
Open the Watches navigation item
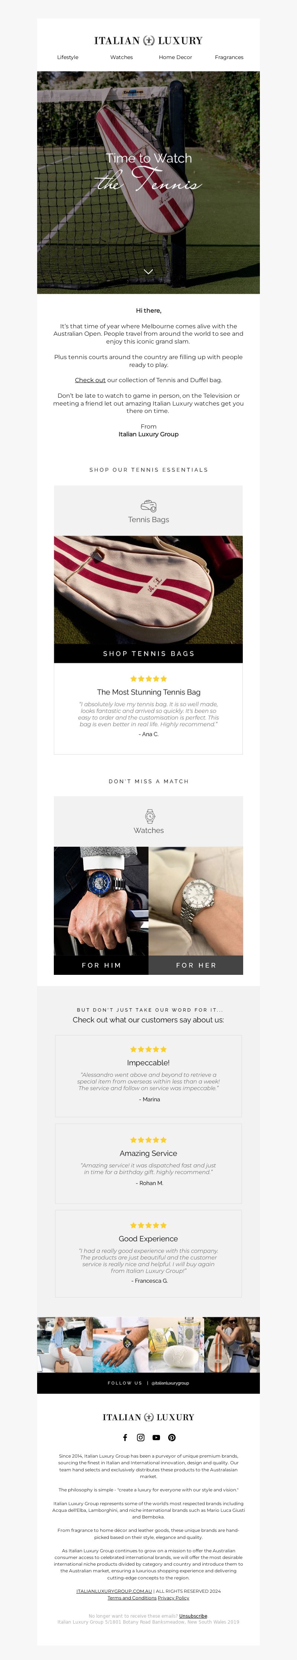click(x=121, y=57)
